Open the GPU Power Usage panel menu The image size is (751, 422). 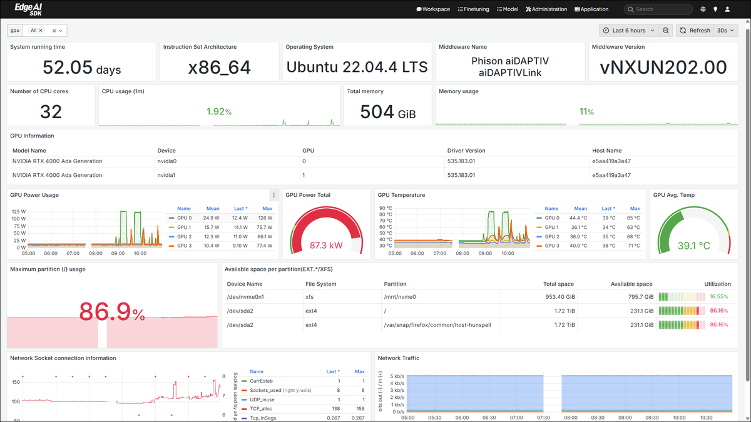coord(273,194)
